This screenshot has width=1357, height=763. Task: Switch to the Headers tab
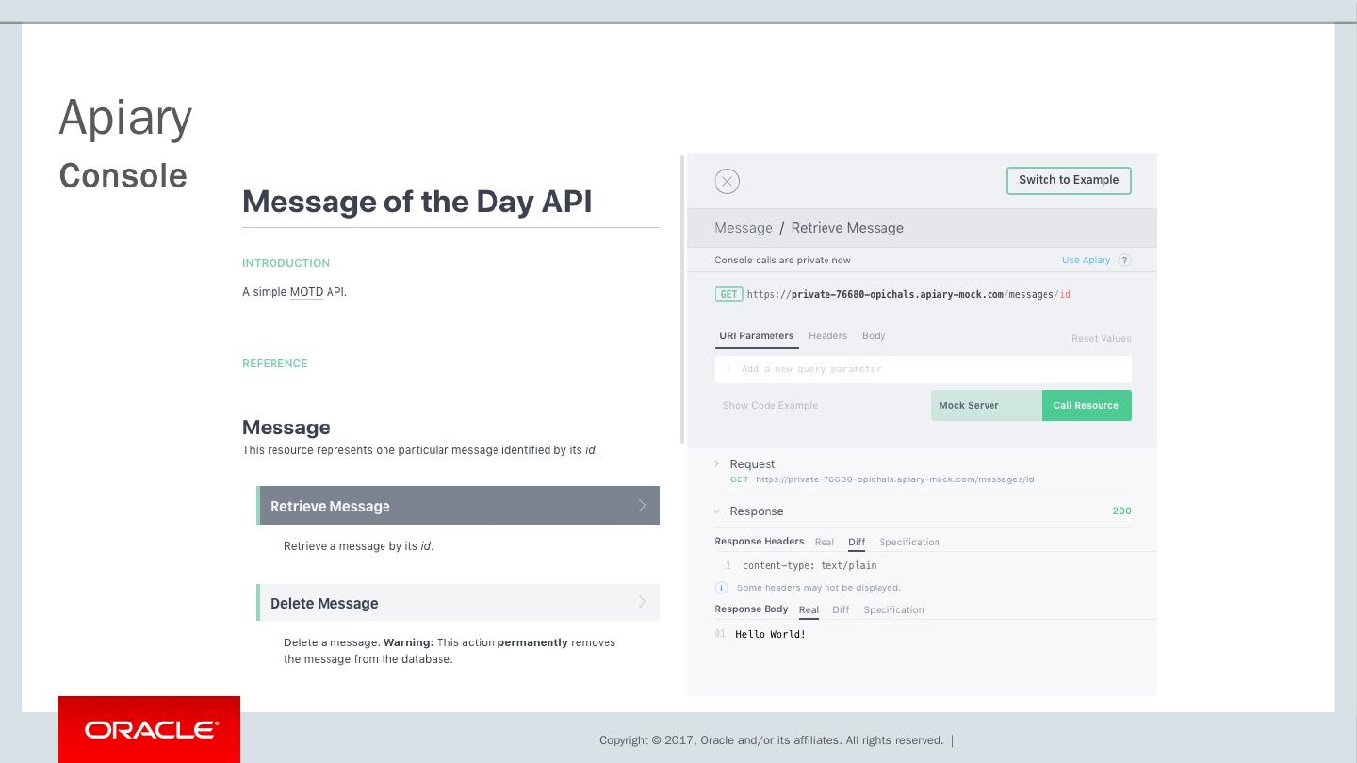(827, 336)
